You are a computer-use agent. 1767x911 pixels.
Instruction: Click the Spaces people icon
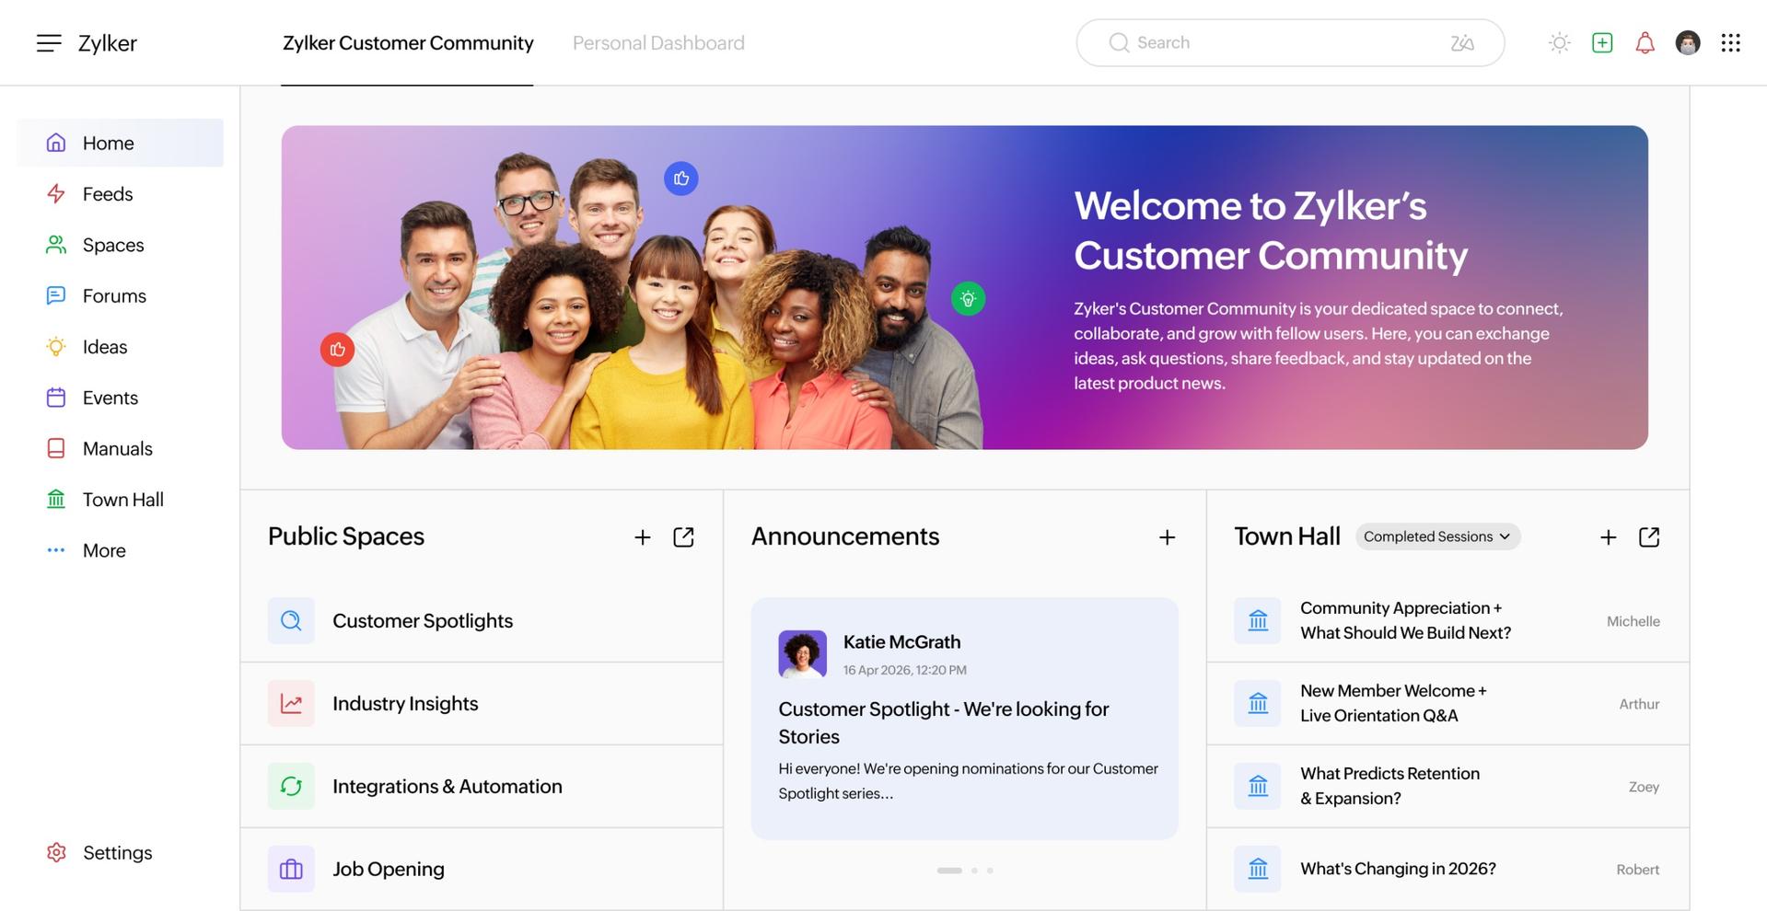click(x=56, y=245)
